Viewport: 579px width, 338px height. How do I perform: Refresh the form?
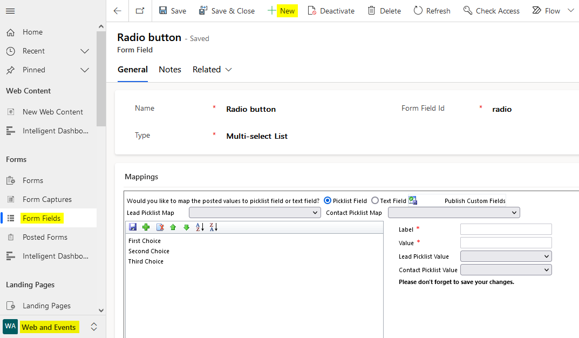click(432, 11)
